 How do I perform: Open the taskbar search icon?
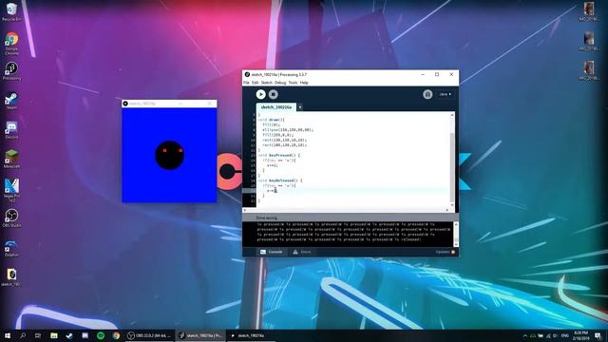23,335
